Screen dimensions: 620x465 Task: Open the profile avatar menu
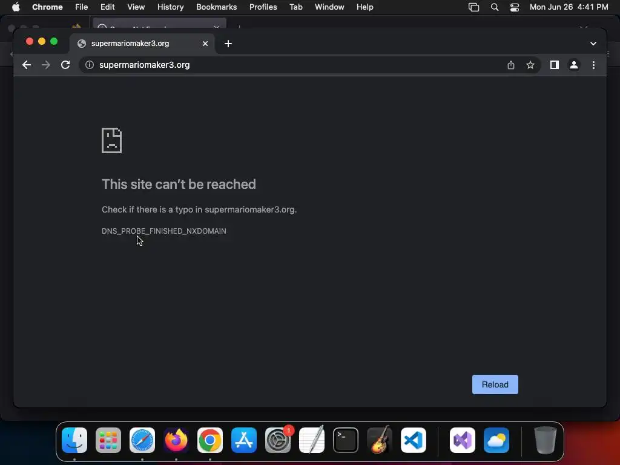pos(574,65)
